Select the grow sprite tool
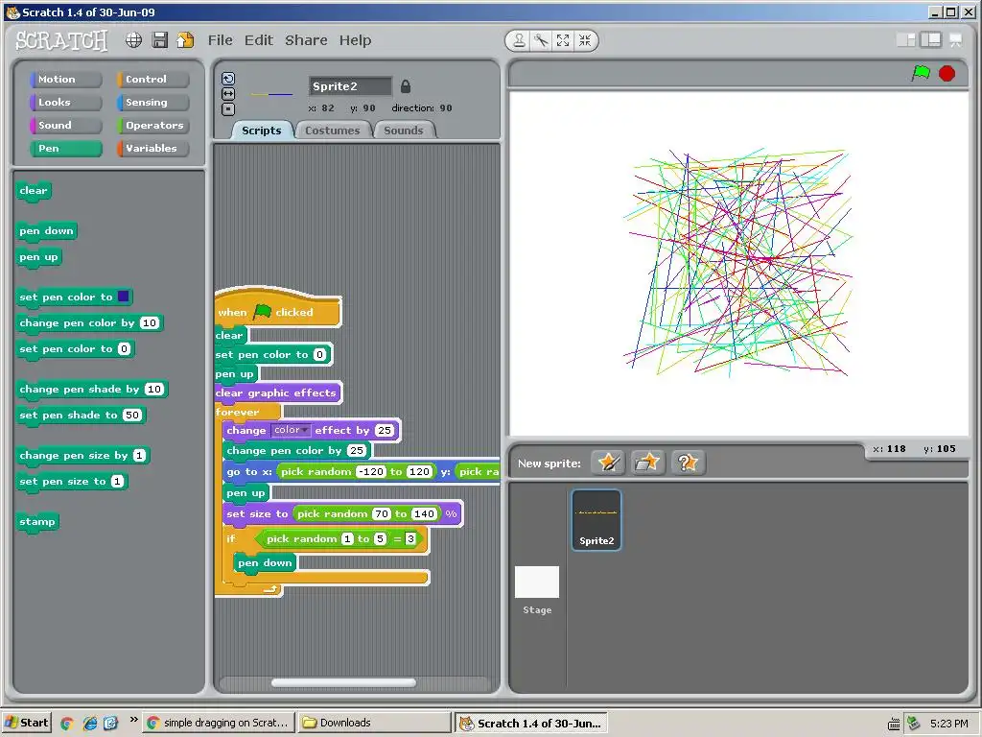 coord(563,40)
